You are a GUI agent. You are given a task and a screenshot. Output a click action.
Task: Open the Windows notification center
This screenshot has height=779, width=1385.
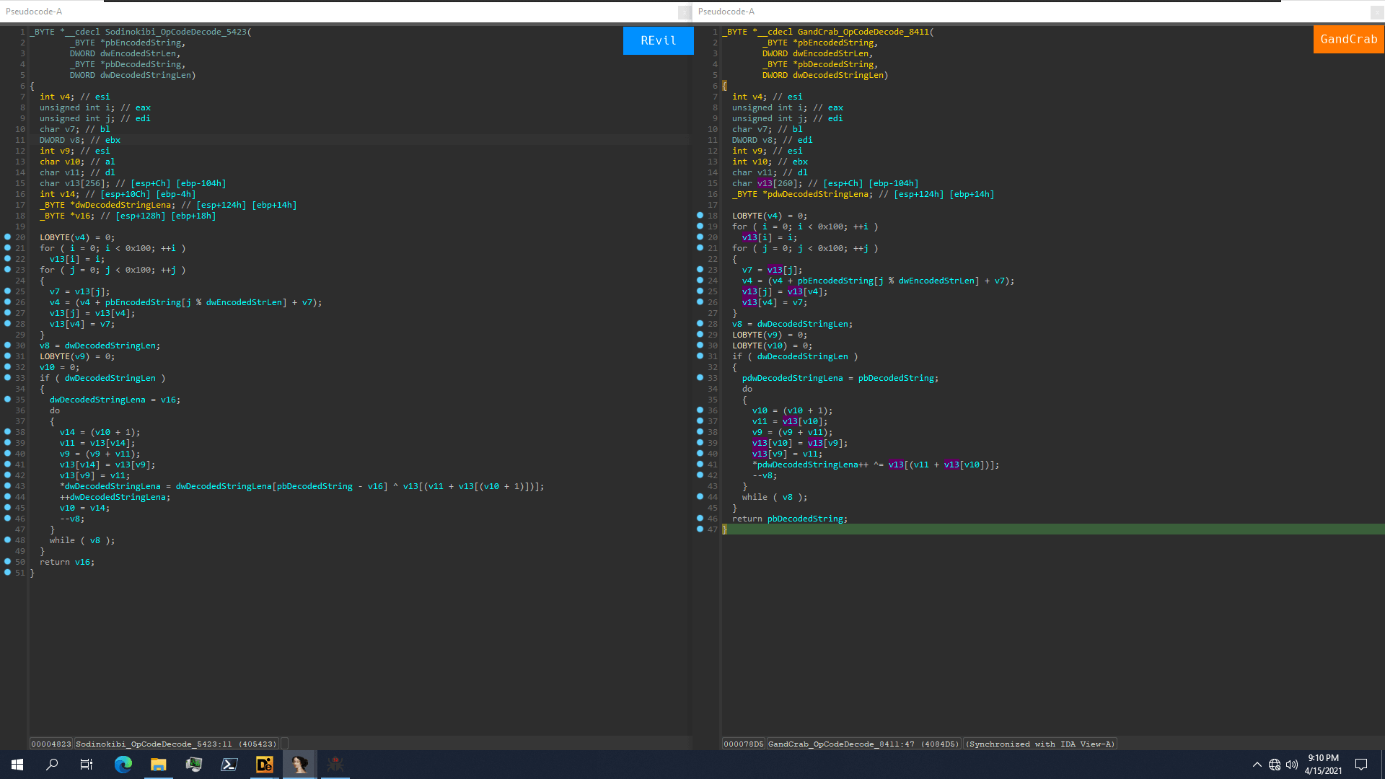pyautogui.click(x=1361, y=765)
